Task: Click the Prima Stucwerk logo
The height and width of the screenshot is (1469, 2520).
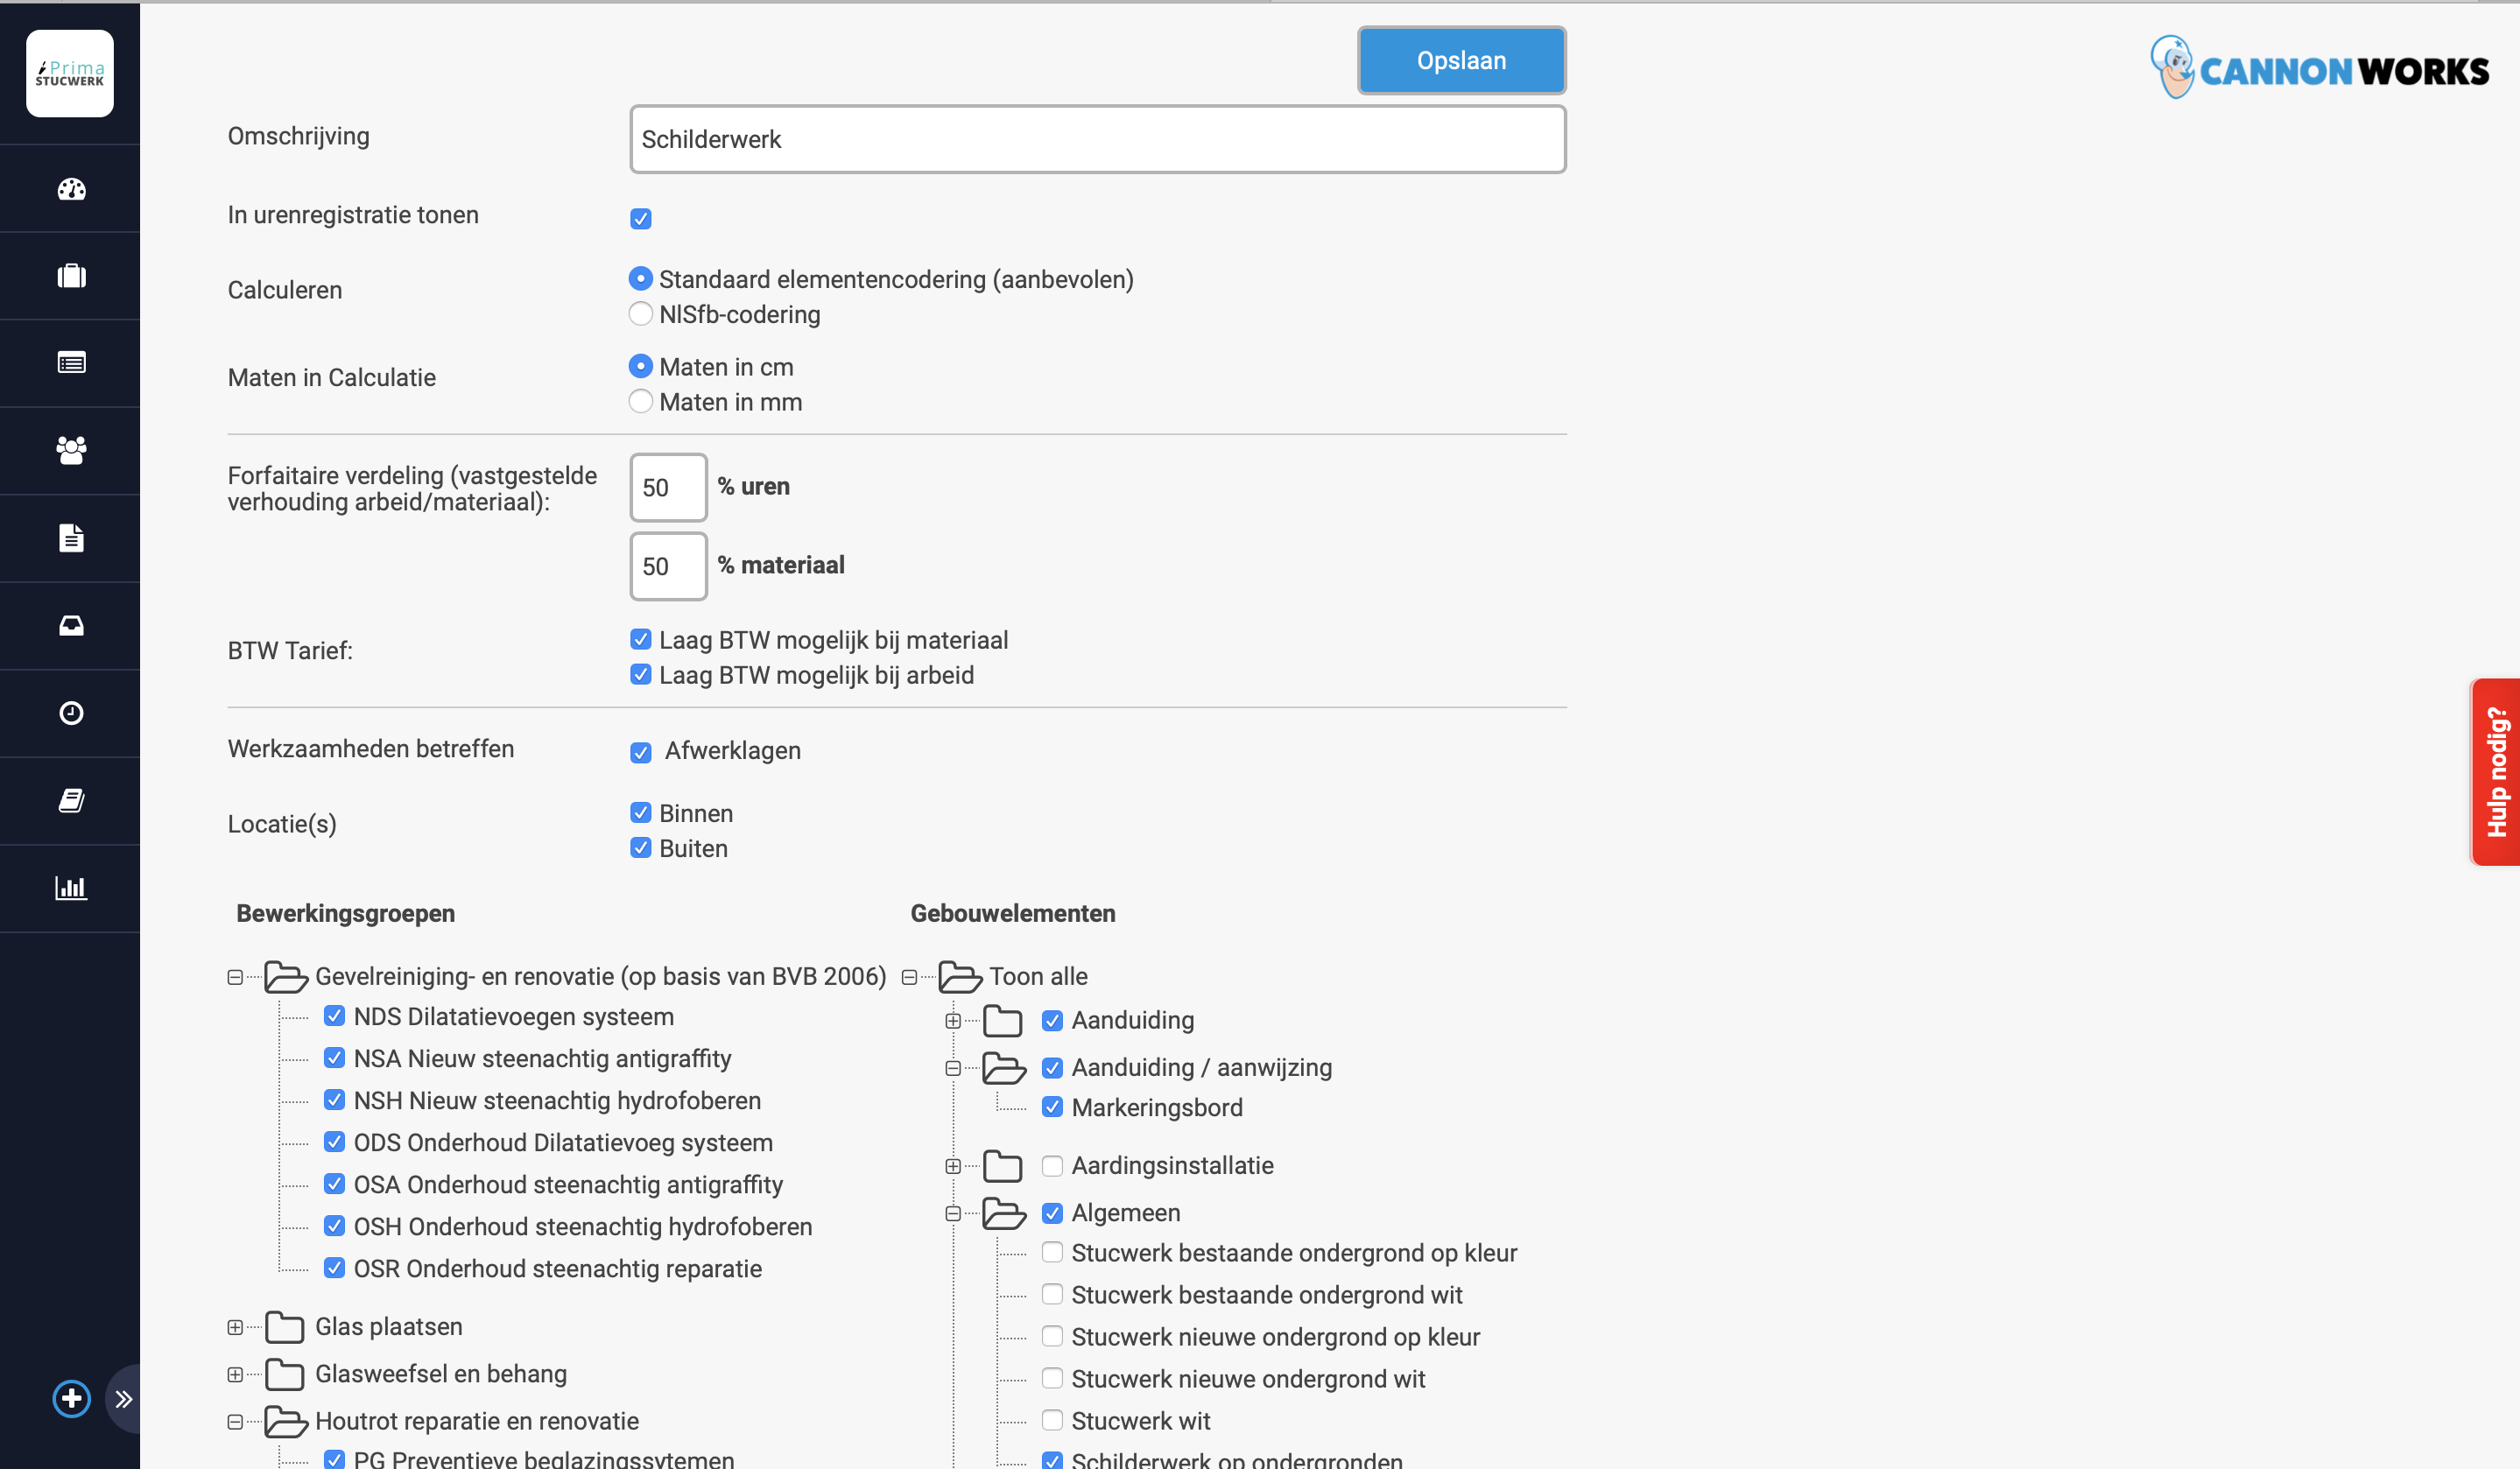Action: pyautogui.click(x=70, y=73)
